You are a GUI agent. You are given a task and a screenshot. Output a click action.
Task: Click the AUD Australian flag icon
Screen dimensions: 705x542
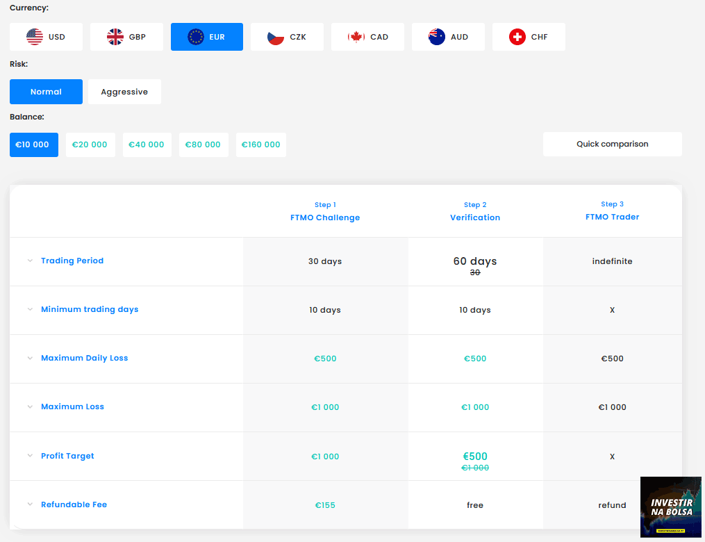[x=437, y=37]
